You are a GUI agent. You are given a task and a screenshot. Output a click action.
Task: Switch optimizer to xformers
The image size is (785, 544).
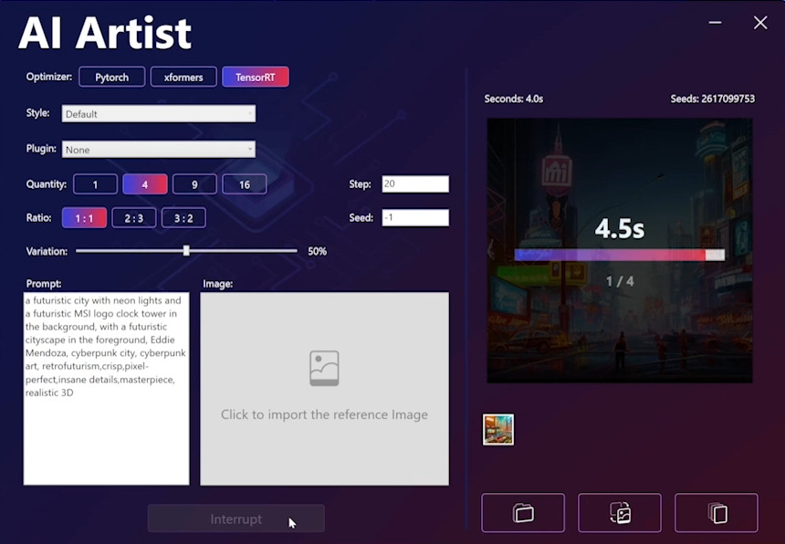tap(183, 77)
